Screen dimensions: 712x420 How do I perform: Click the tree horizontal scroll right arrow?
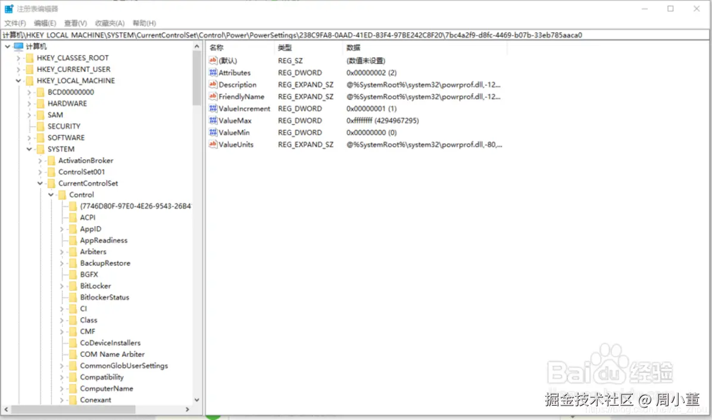click(187, 409)
